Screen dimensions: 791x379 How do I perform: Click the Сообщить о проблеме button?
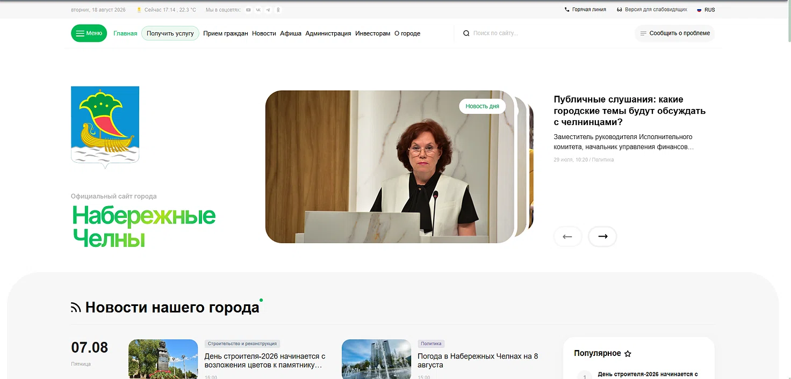[674, 33]
